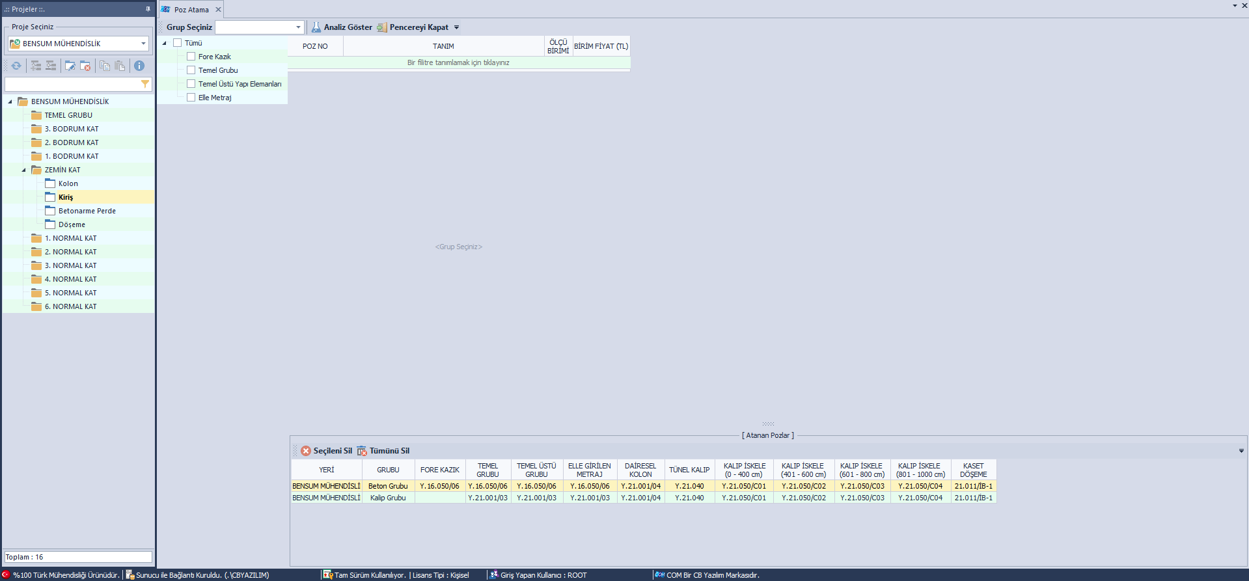Select 1. NORMAL KAT tree item
The height and width of the screenshot is (581, 1249).
[x=70, y=238]
